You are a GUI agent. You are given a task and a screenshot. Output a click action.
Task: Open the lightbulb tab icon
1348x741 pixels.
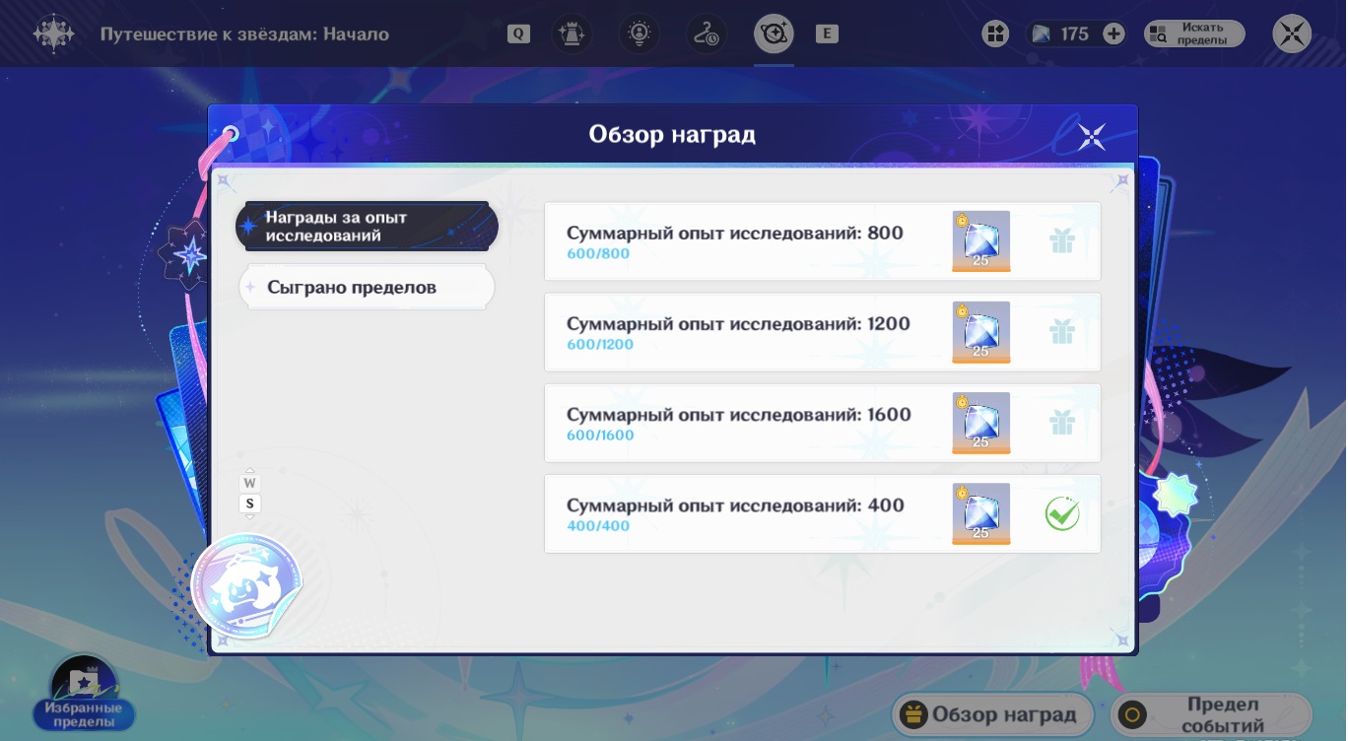(x=639, y=34)
